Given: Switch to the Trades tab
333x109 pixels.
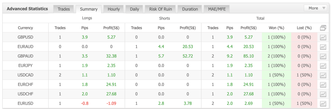Looking at the screenshot, I should [64, 9].
